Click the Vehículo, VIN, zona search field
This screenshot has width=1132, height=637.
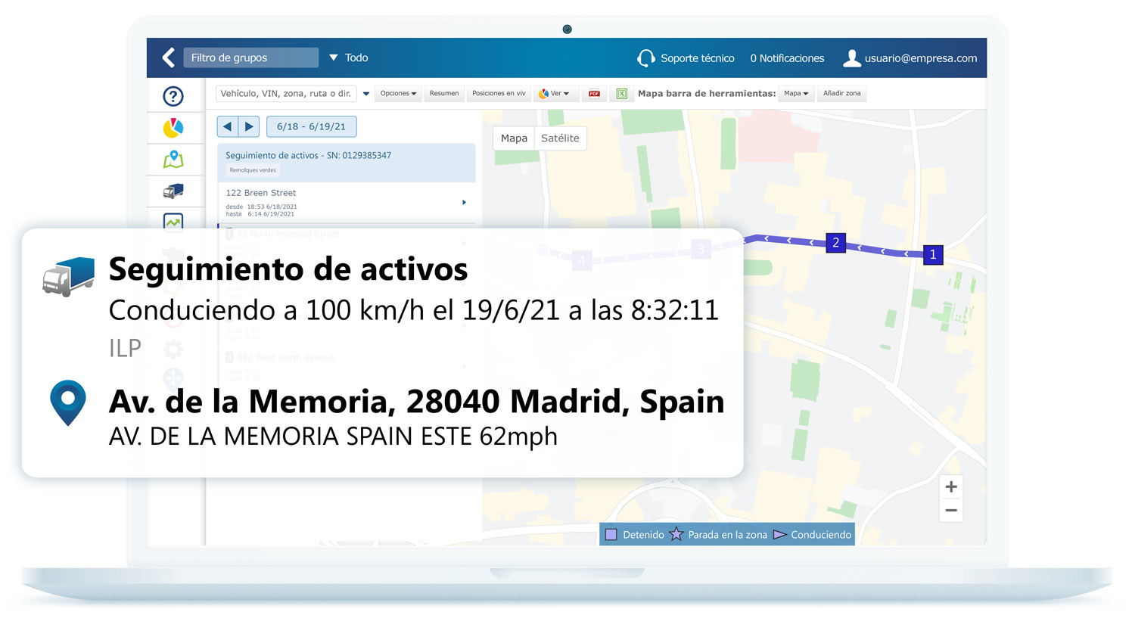click(286, 94)
